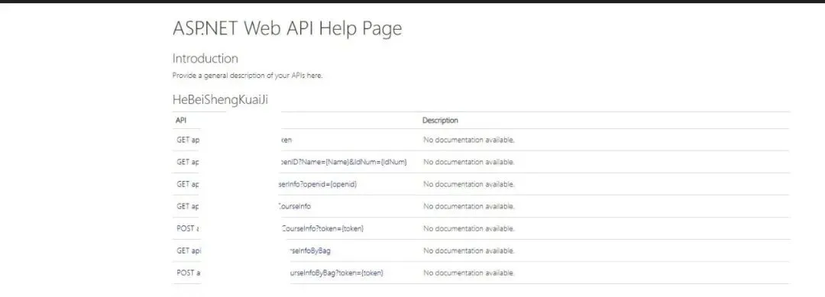Click the "Description" column header
Image resolution: width=825 pixels, height=297 pixels.
pyautogui.click(x=440, y=121)
